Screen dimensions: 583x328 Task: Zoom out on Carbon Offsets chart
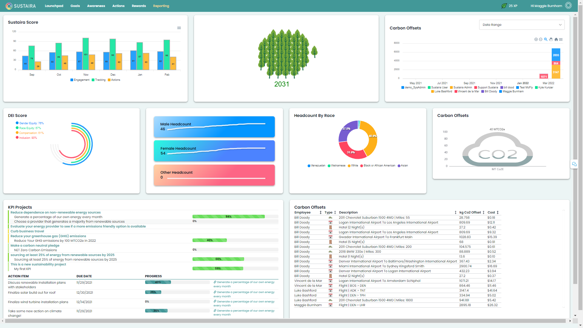coord(541,39)
